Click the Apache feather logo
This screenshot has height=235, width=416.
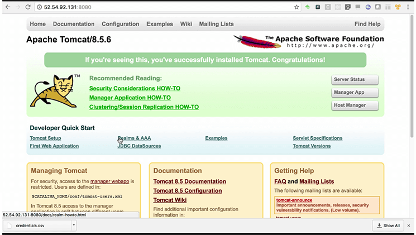(256, 42)
